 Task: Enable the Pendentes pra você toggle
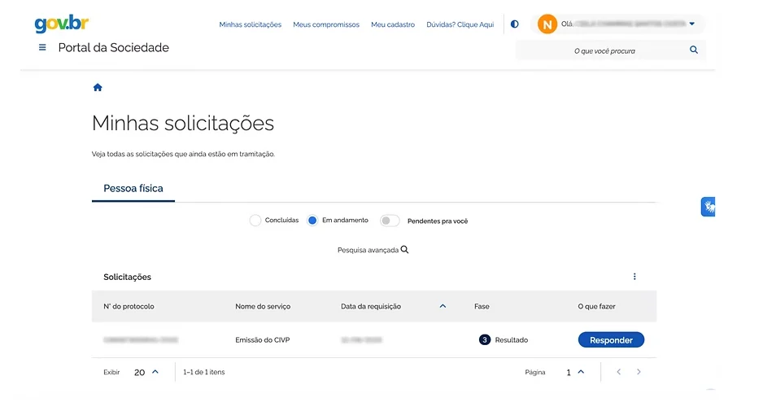click(x=390, y=221)
